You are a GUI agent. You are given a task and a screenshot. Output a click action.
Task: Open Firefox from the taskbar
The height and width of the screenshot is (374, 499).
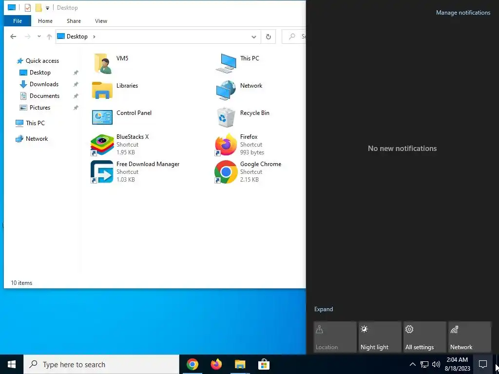click(216, 364)
